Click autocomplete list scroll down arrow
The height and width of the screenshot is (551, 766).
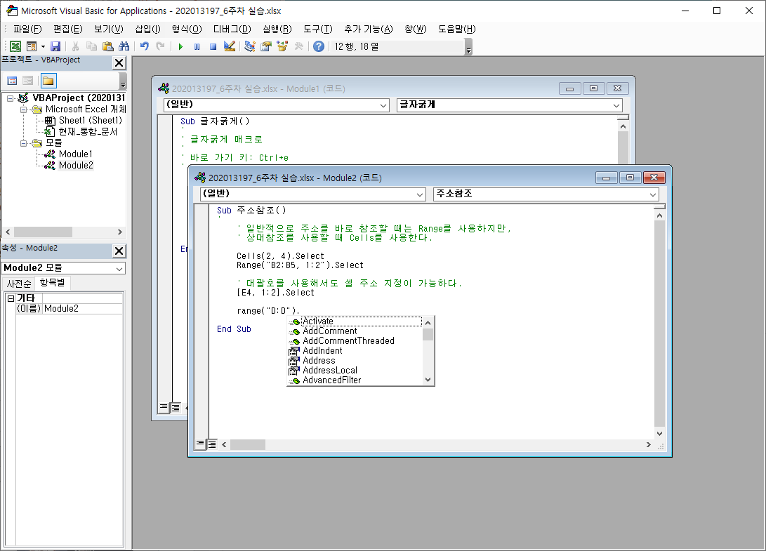[x=428, y=380]
